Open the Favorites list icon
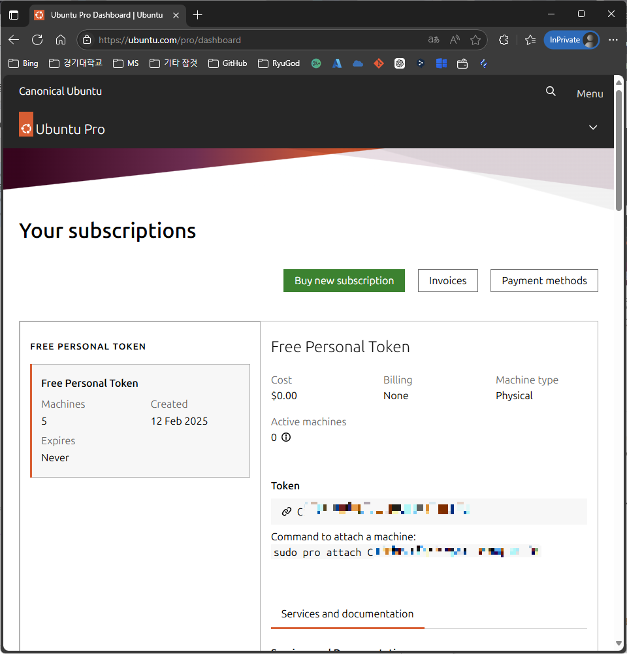The image size is (627, 654). tap(530, 40)
